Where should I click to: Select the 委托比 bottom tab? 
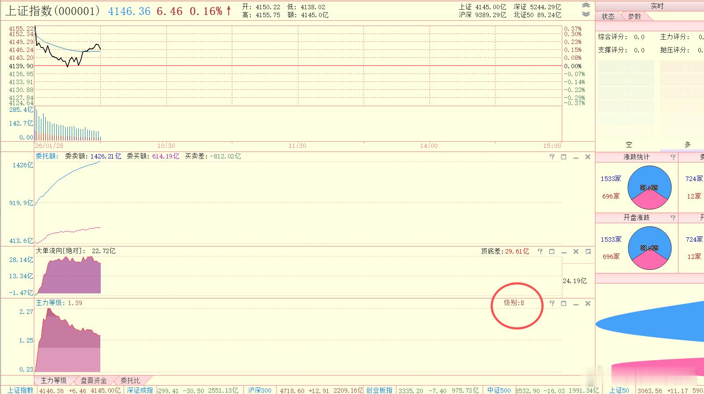(130, 380)
